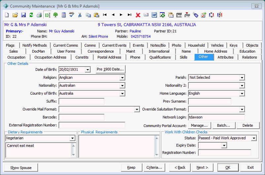Launch the Word document toolbar icon
This screenshot has width=265, height=175.
154,15
